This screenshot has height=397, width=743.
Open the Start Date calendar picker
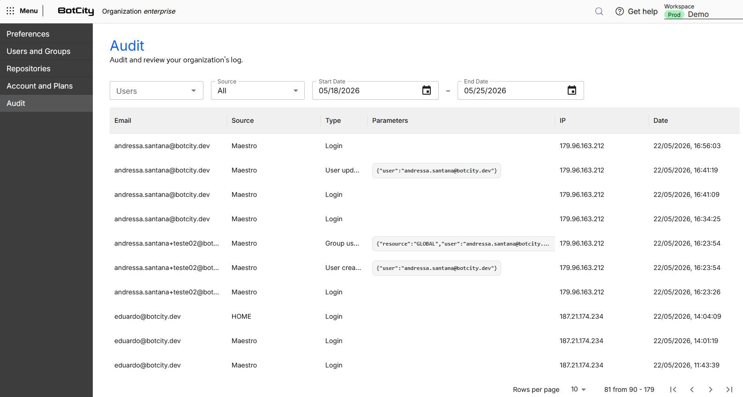(427, 90)
